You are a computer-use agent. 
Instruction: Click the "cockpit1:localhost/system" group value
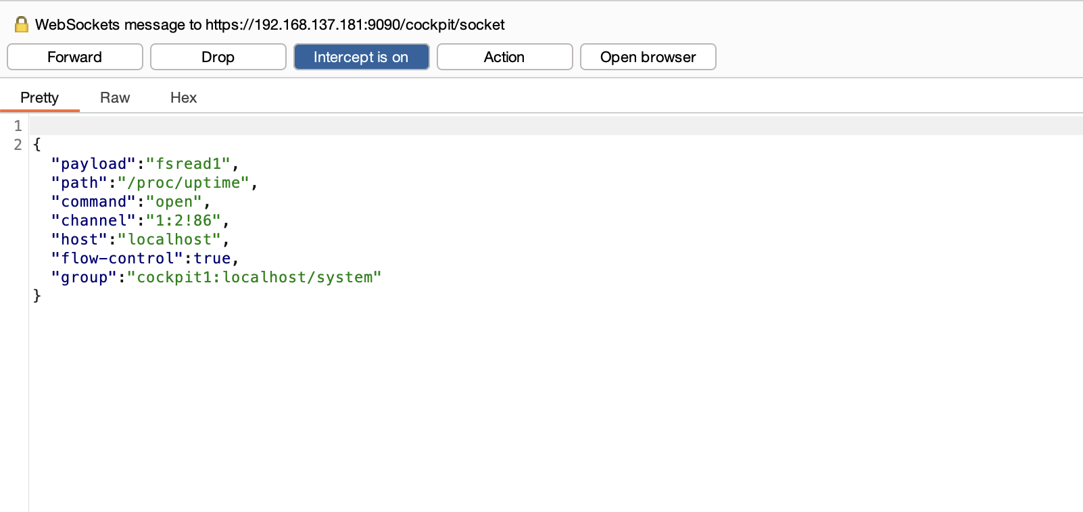click(255, 277)
